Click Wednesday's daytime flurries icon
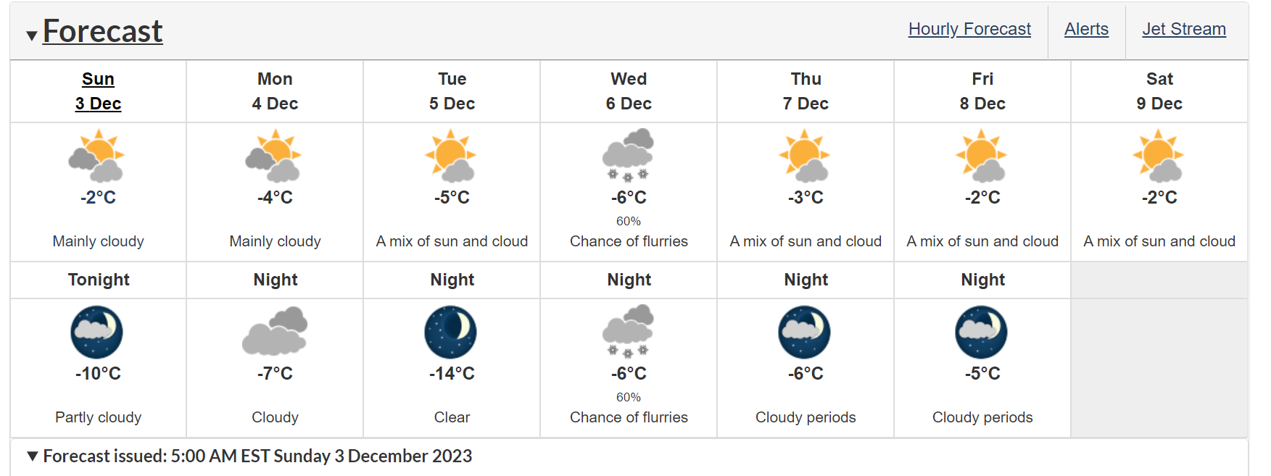Viewport: 1271px width, 476px height. (x=629, y=155)
